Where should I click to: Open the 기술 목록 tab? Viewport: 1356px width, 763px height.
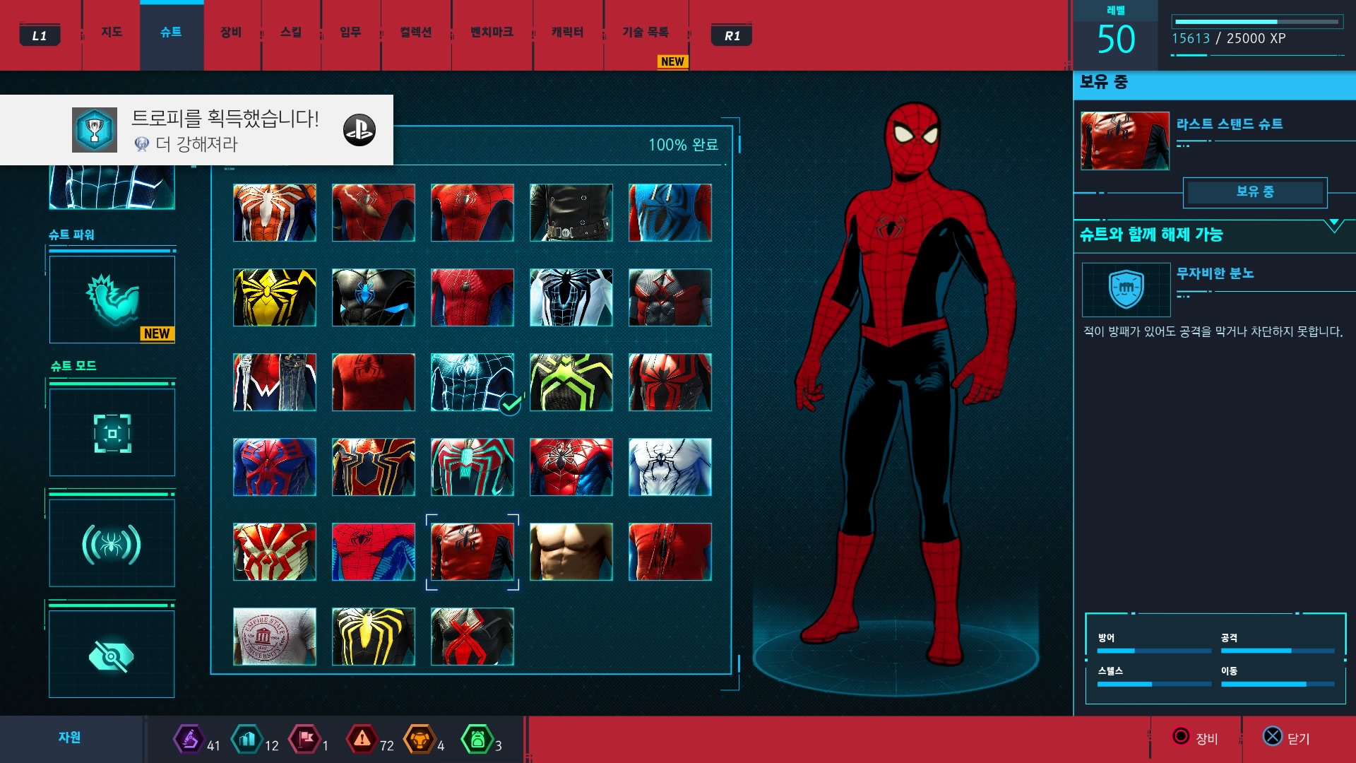click(646, 32)
